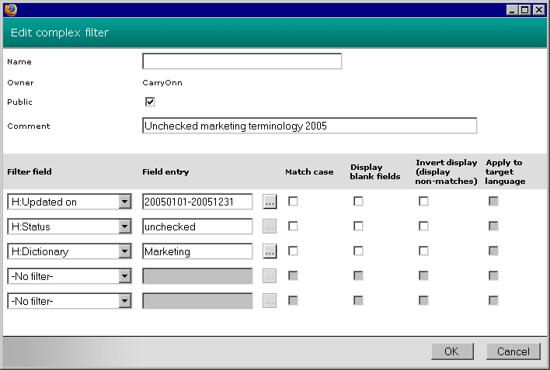
Task: Click the CarryOnn owner text
Action: 162,83
